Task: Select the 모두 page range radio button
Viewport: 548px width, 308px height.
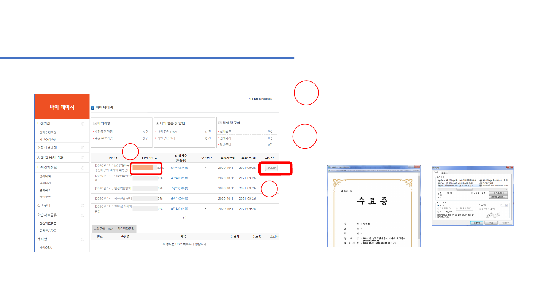Action: point(439,205)
